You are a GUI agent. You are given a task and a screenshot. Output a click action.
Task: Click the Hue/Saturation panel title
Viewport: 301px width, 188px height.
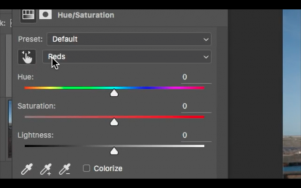tap(86, 15)
